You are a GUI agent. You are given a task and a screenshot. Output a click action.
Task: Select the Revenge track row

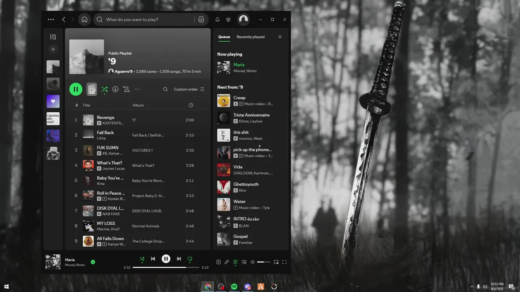pos(138,120)
